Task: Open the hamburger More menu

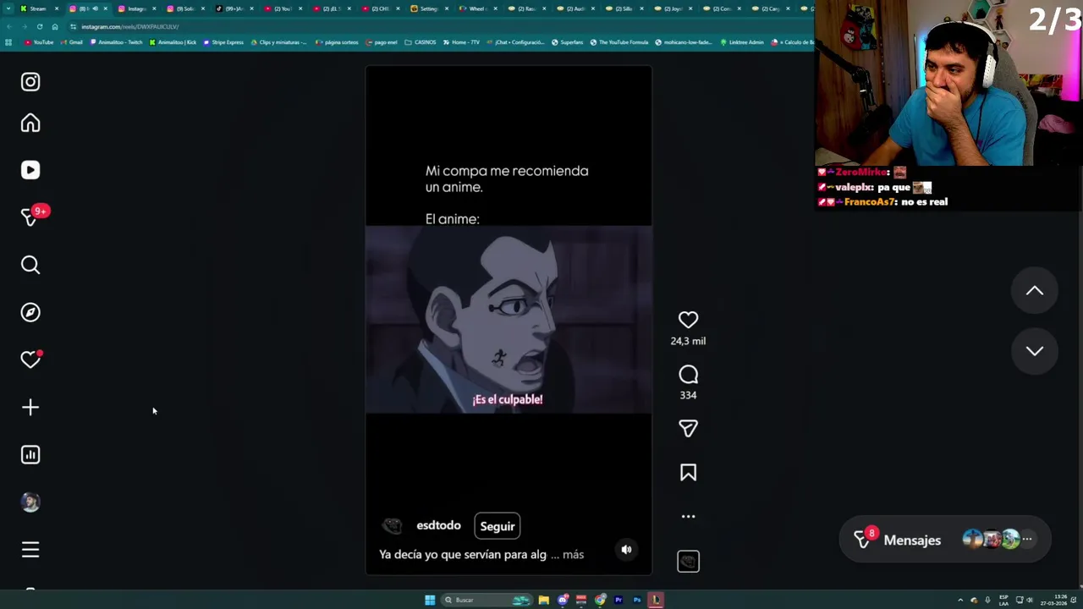Action: point(30,550)
